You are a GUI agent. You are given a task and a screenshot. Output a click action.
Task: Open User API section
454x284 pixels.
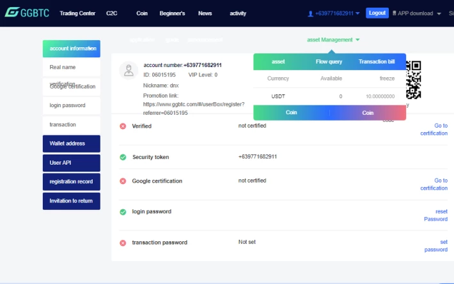(72, 163)
